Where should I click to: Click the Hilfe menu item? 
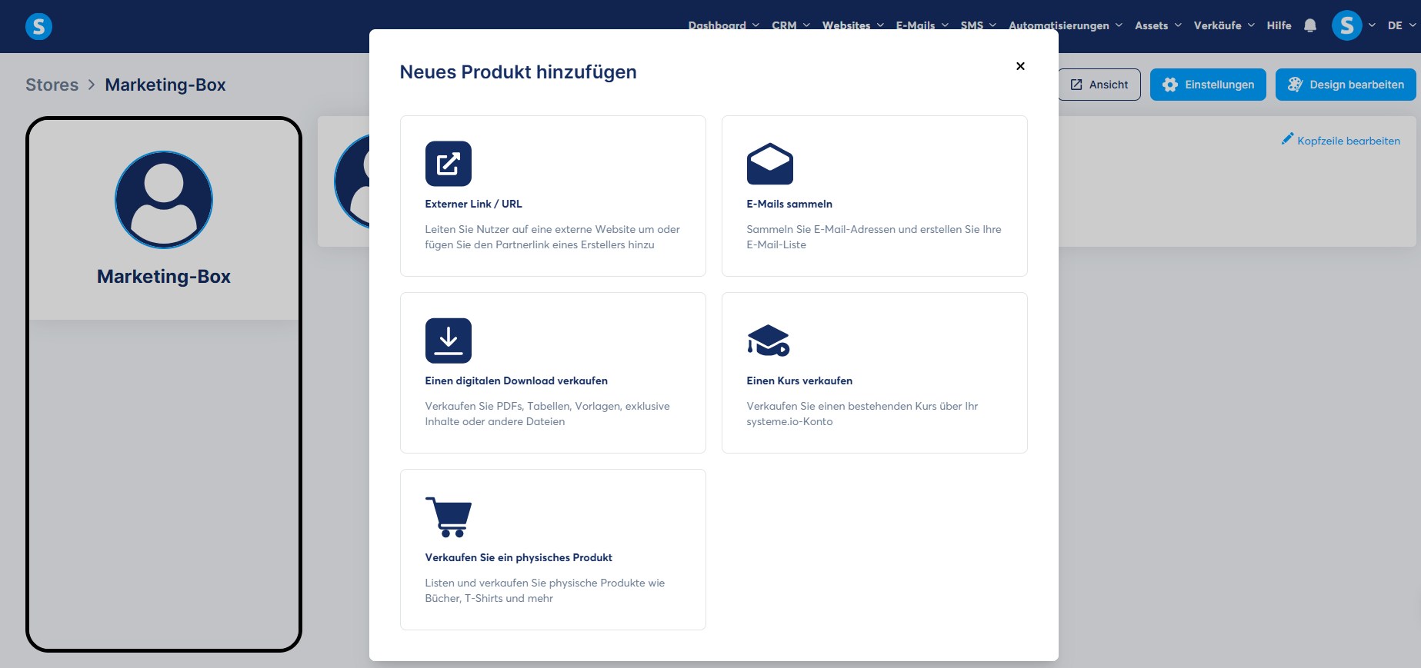click(x=1279, y=25)
